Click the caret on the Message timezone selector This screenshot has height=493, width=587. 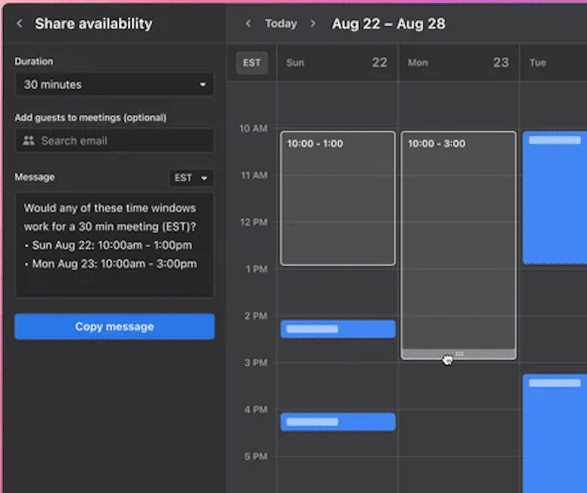(x=203, y=178)
